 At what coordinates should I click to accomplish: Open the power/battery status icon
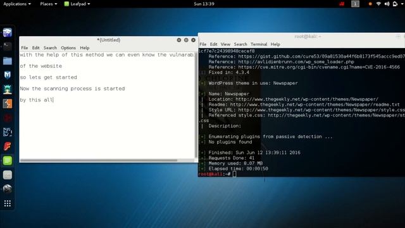click(x=395, y=4)
